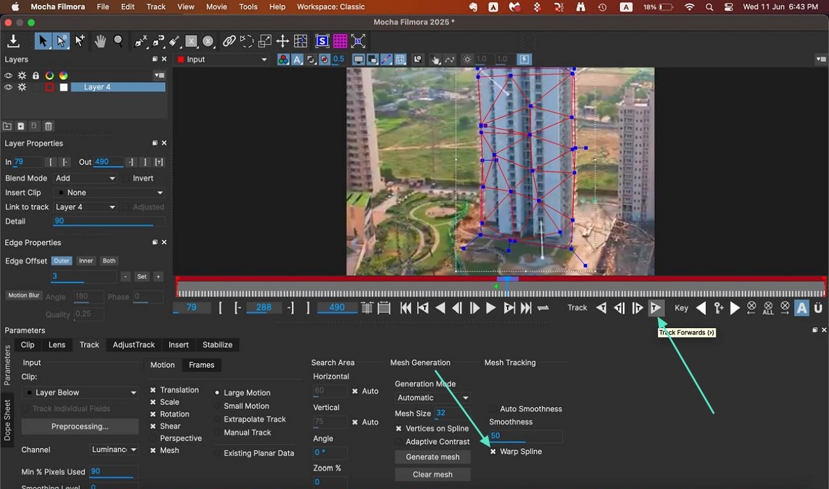Click the Scale tool icon
The width and height of the screenshot is (829, 489).
coord(265,41)
